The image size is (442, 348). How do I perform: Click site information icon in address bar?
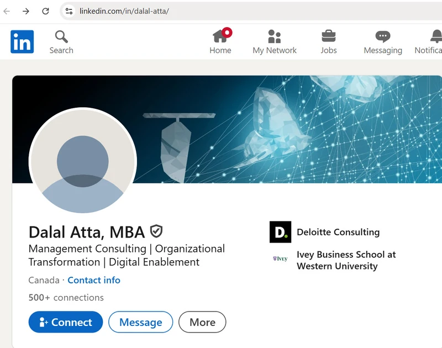[x=69, y=11]
